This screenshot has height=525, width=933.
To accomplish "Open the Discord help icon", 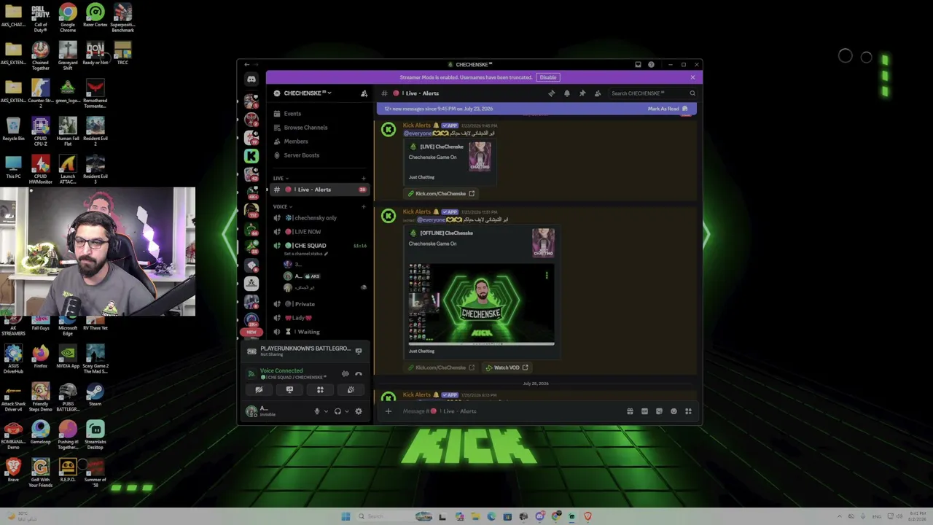I will (651, 65).
